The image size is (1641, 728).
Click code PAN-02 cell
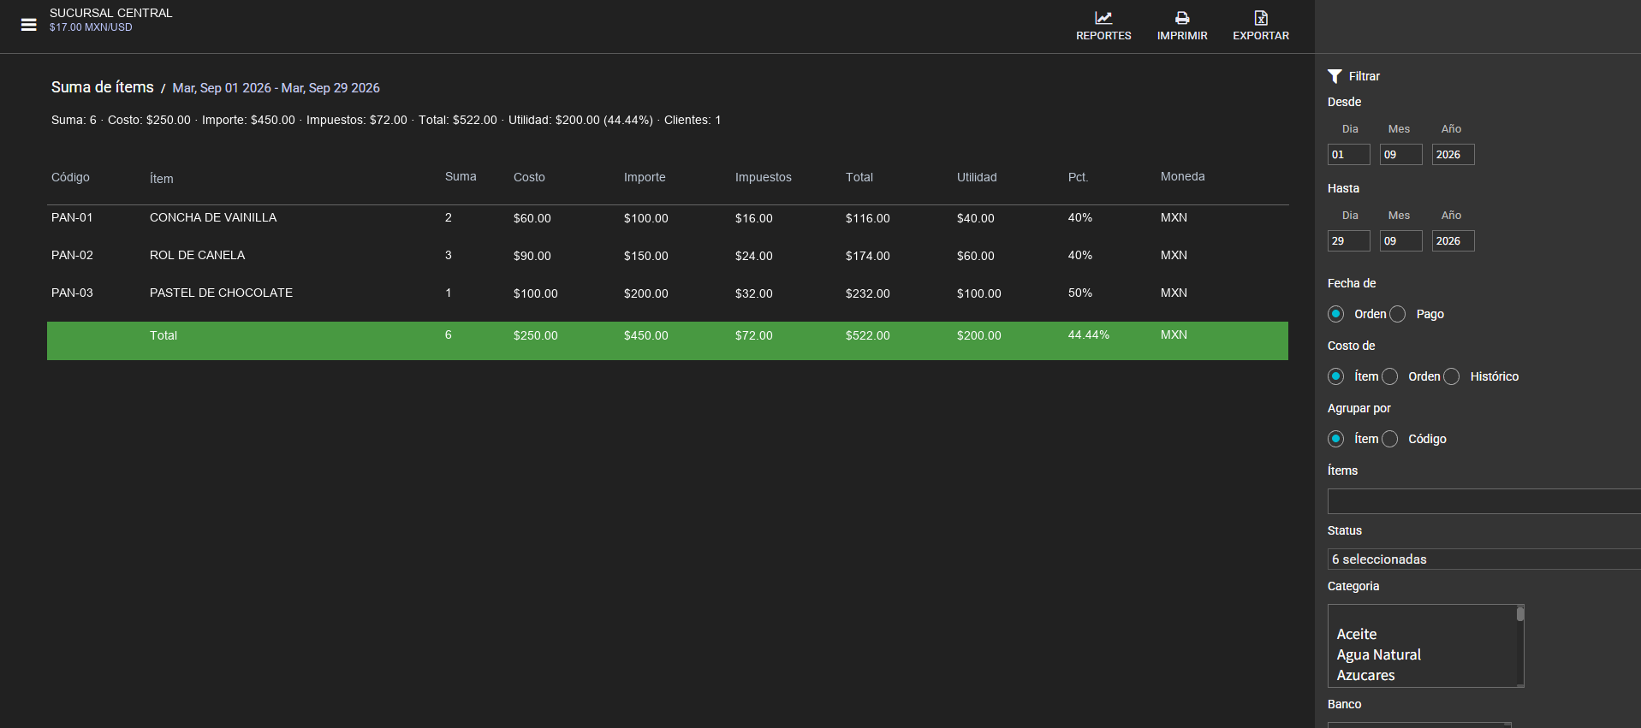[72, 255]
